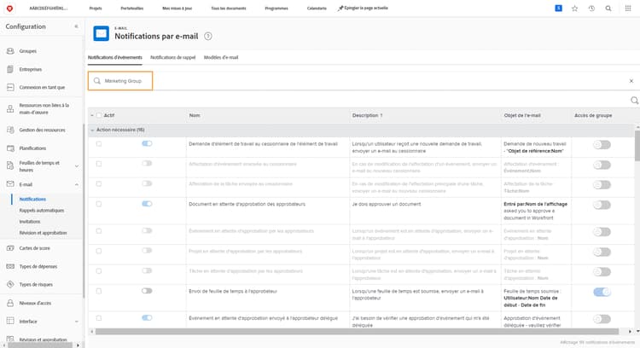Image resolution: width=640 pixels, height=348 pixels.
Task: Click the pin icon for Épingler la page
Action: click(x=340, y=9)
